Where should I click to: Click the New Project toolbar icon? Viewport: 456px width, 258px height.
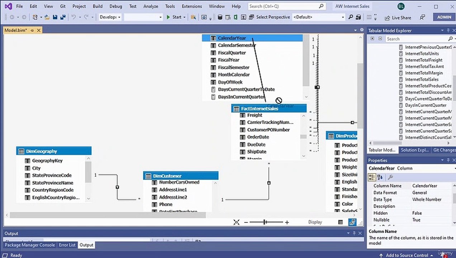point(35,17)
